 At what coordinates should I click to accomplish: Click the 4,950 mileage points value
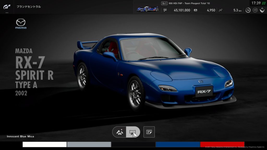tap(211, 10)
